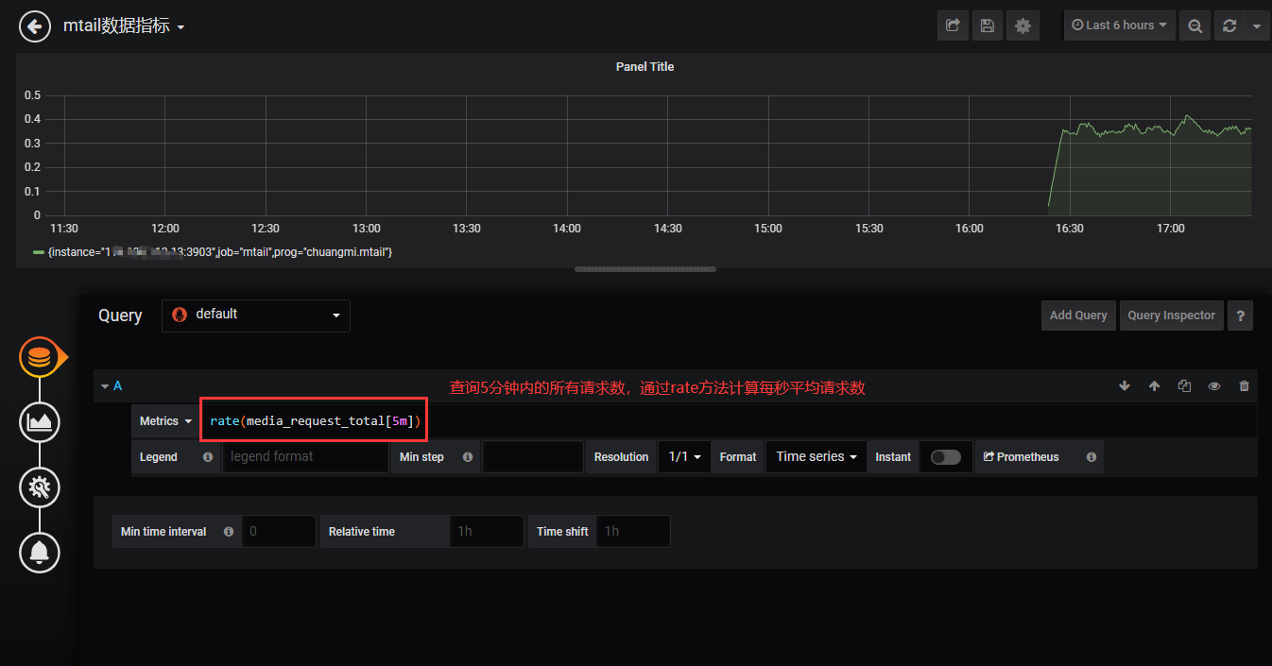Duplicate query A
The width and height of the screenshot is (1272, 666).
tap(1184, 385)
